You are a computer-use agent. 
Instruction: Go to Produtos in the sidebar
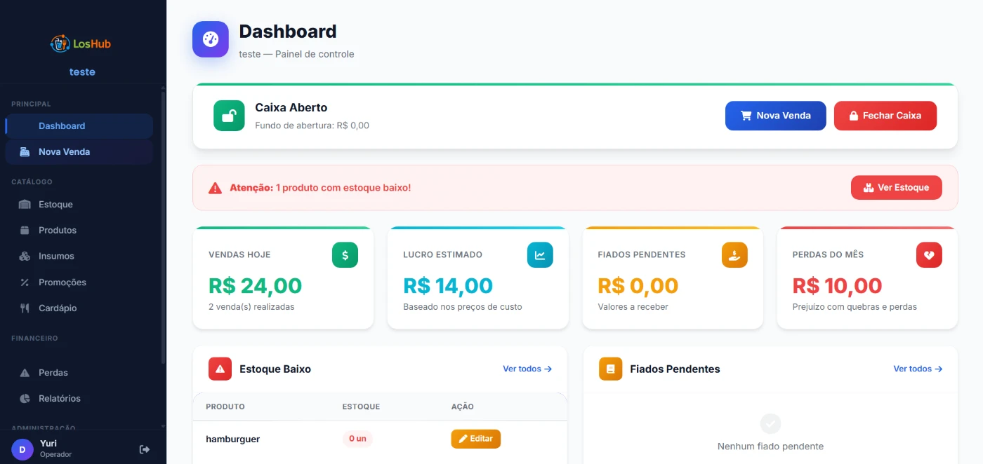click(58, 231)
